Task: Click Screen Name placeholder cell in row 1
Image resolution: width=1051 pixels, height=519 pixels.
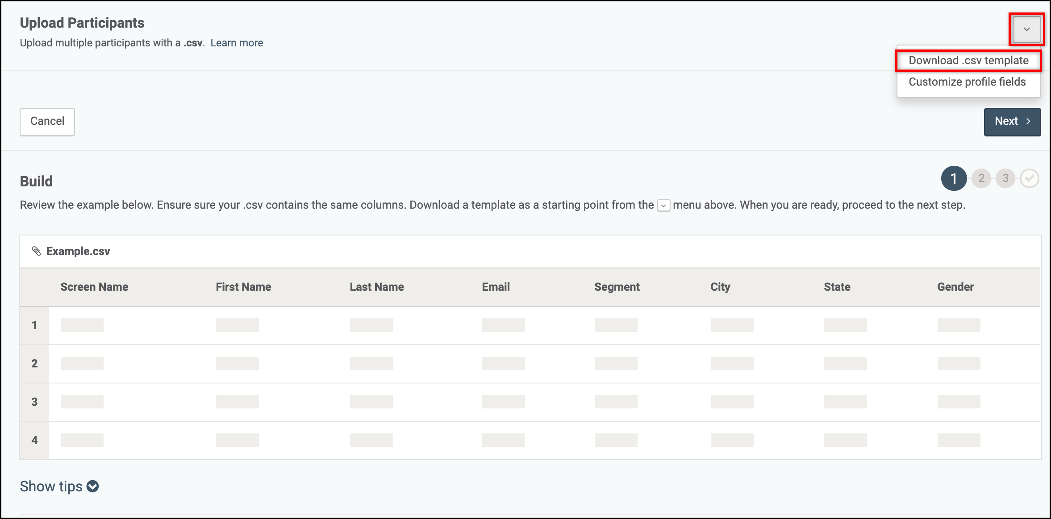Action: point(82,325)
